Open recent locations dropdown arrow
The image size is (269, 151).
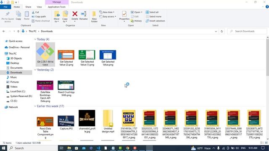click(14, 31)
